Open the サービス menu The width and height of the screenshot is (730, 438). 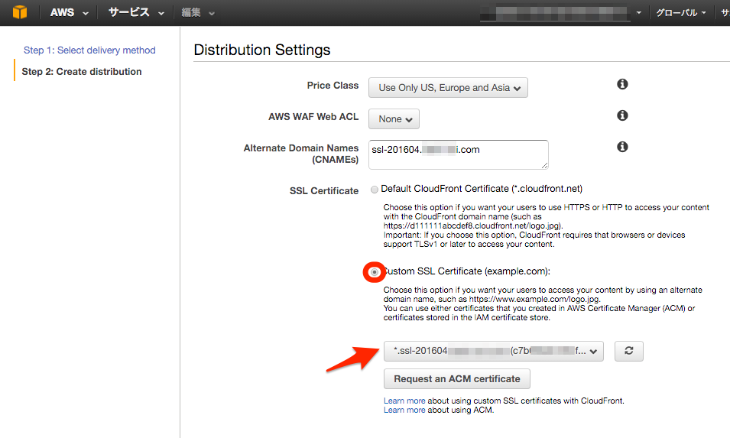(x=136, y=13)
